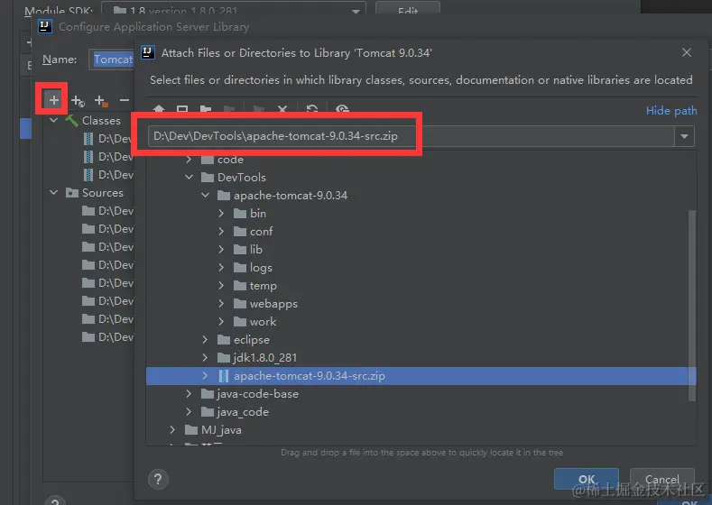Click the Name field containing Tomcat
Image resolution: width=712 pixels, height=505 pixels.
point(112,60)
